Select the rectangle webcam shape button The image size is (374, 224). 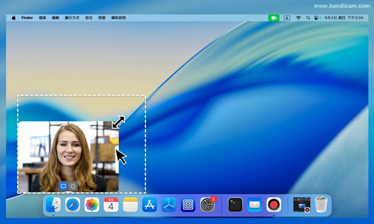click(63, 186)
